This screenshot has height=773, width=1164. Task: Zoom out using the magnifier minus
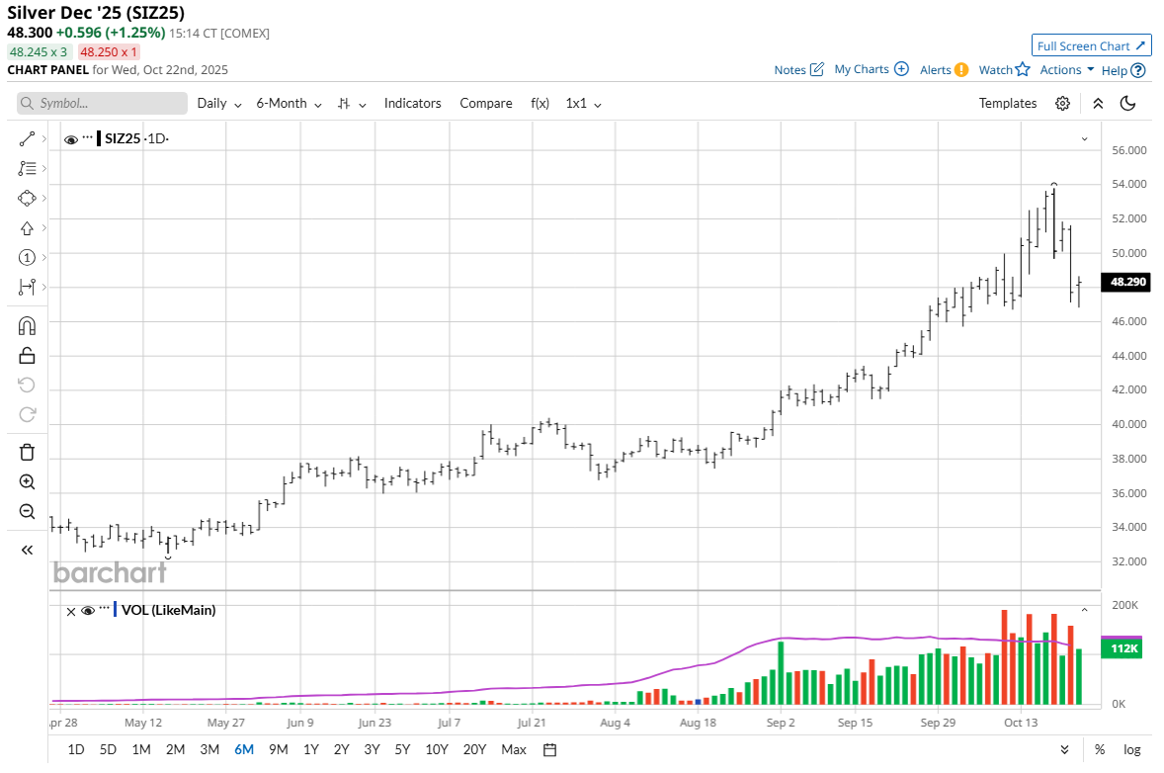pos(27,512)
